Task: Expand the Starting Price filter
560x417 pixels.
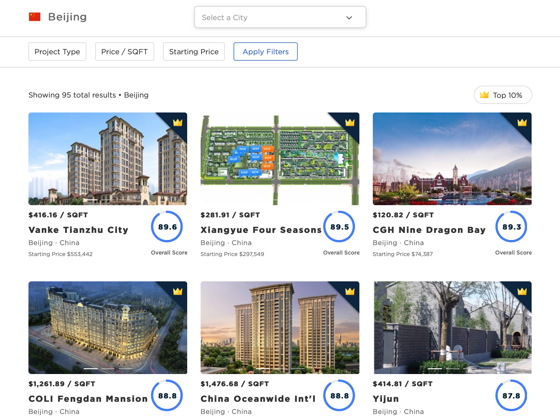Action: click(x=194, y=52)
